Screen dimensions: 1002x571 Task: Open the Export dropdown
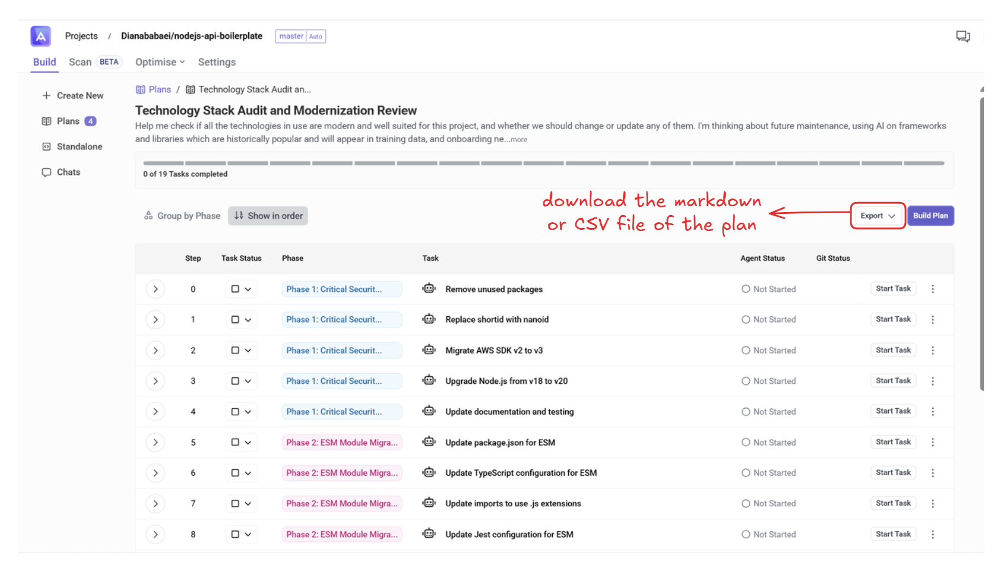(877, 216)
